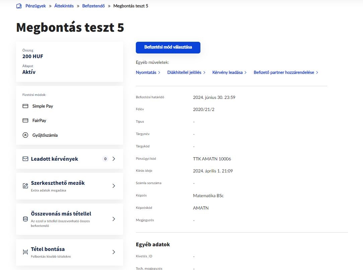
Task: Open Szerkesztheto mezők via its chevron
Action: tap(114, 186)
